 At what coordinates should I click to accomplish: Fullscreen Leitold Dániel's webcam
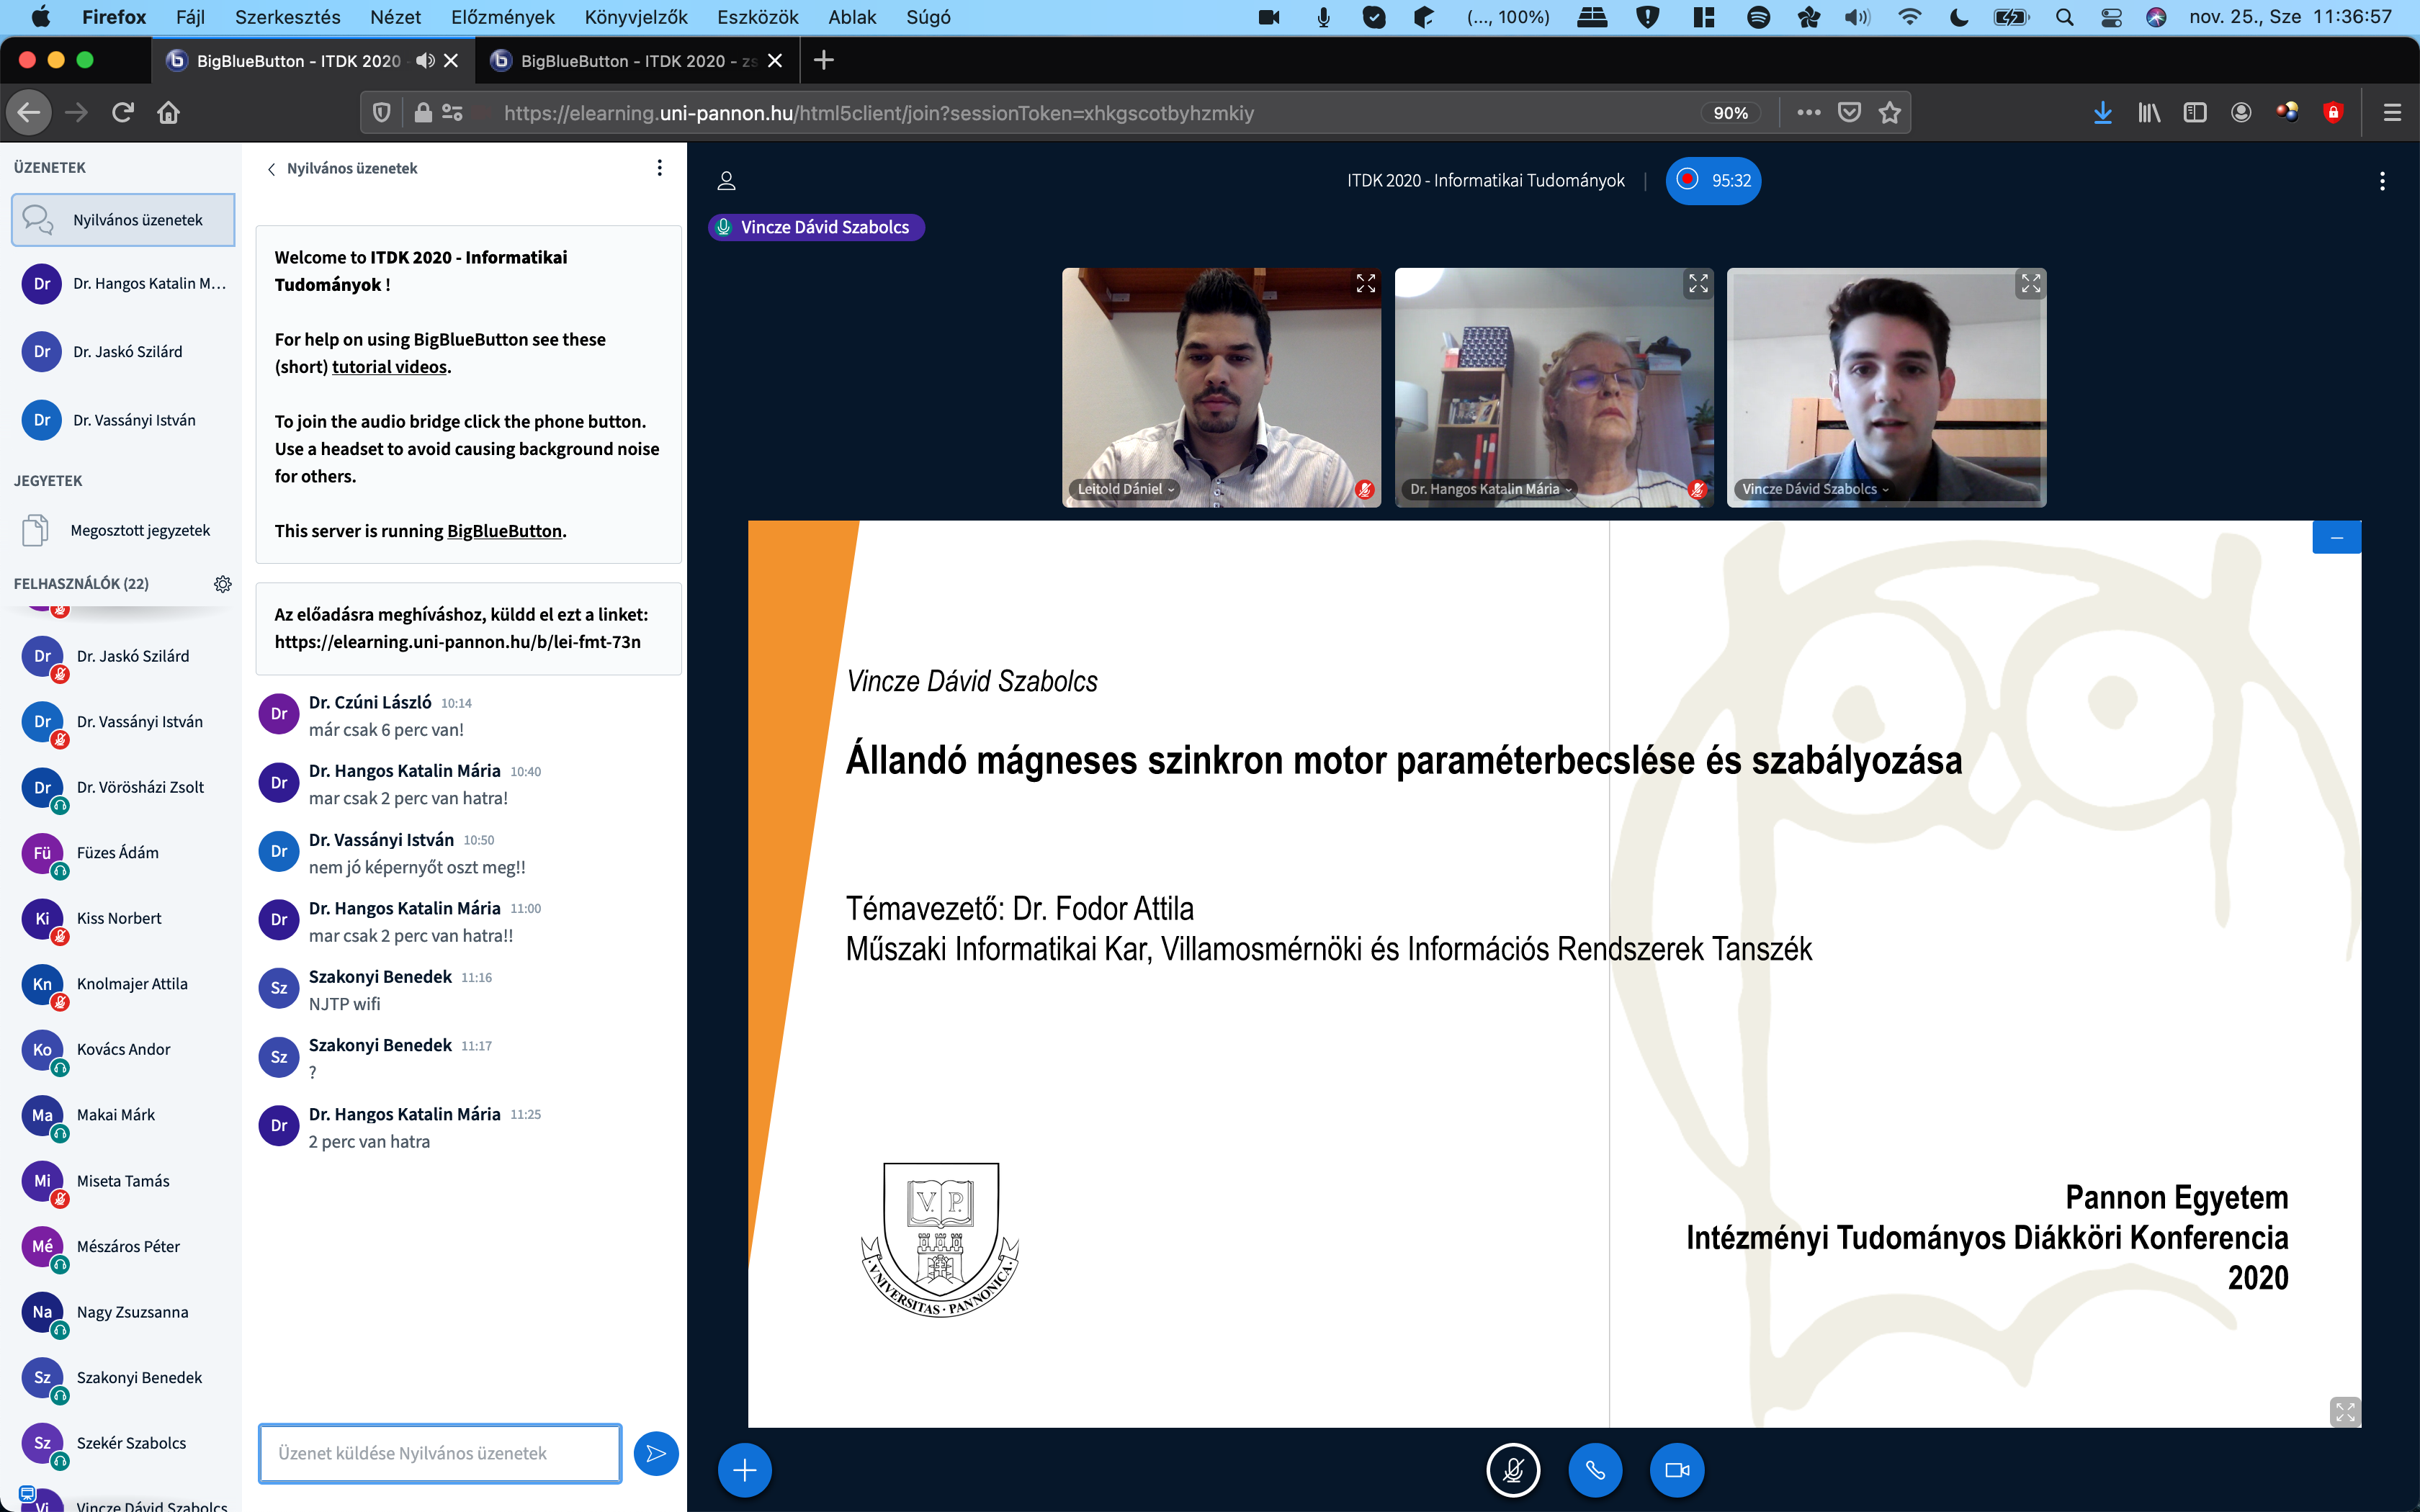pyautogui.click(x=1365, y=284)
